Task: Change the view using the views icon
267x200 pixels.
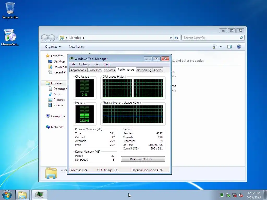Action: pyautogui.click(x=215, y=47)
